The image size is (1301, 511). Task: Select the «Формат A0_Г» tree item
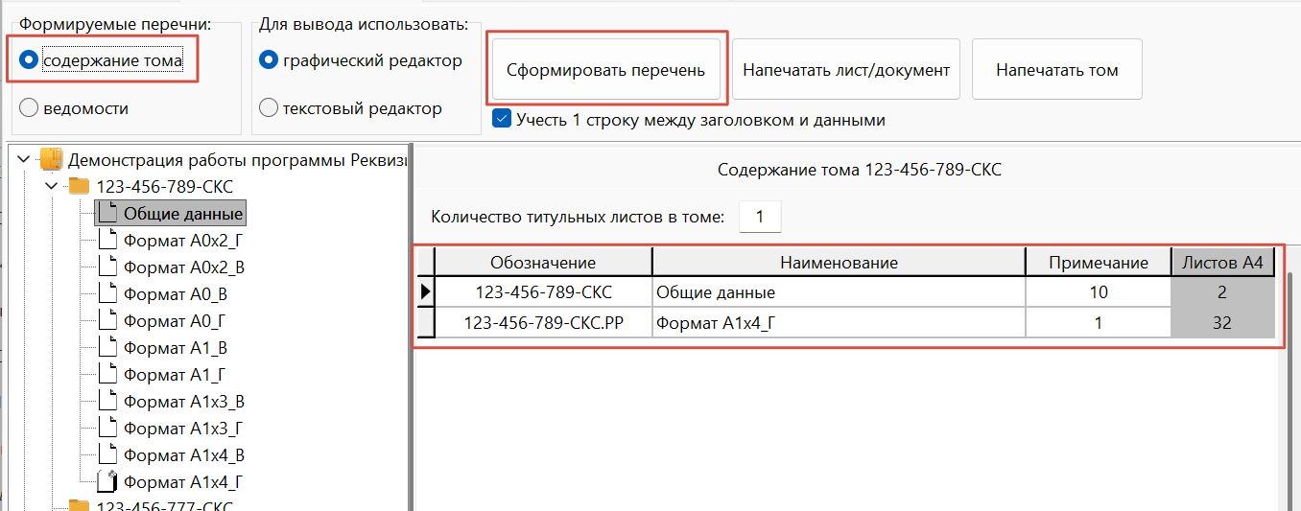point(175,320)
